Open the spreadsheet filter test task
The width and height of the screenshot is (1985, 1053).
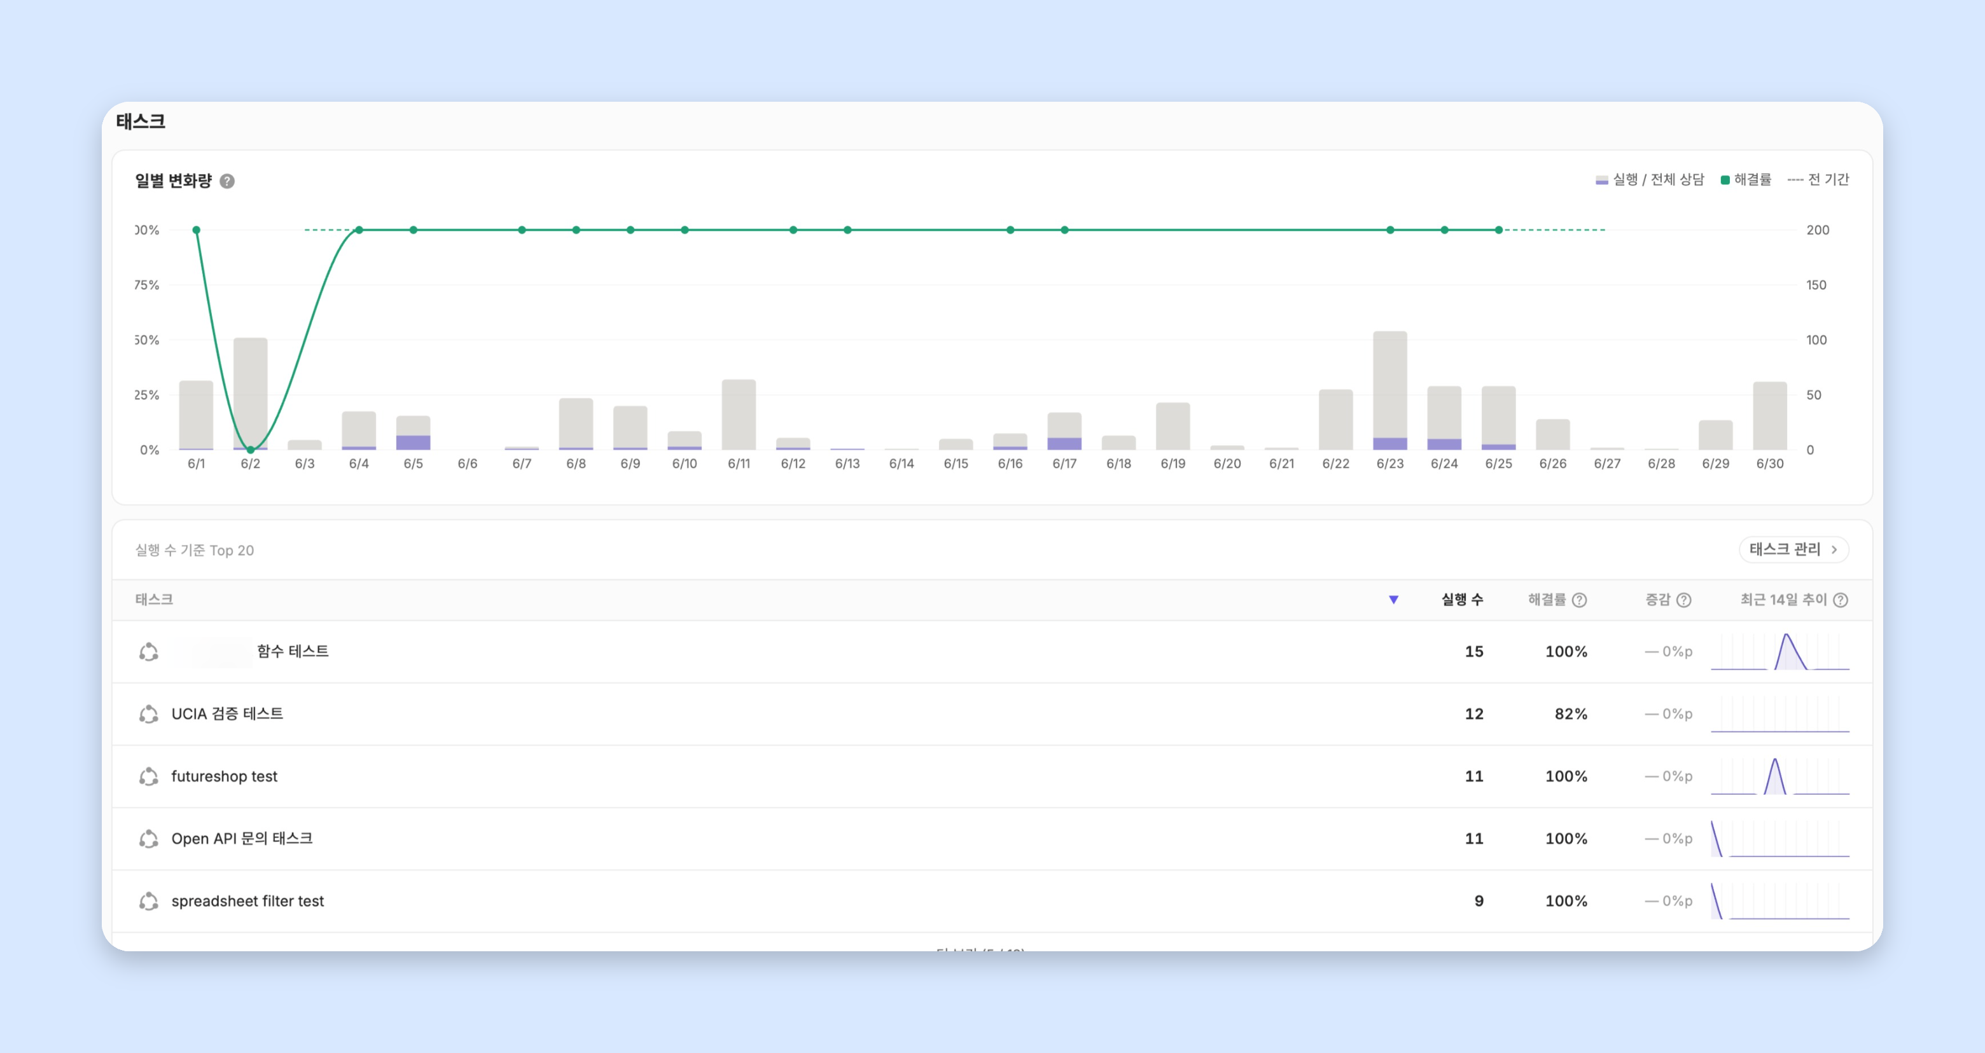pos(992,901)
